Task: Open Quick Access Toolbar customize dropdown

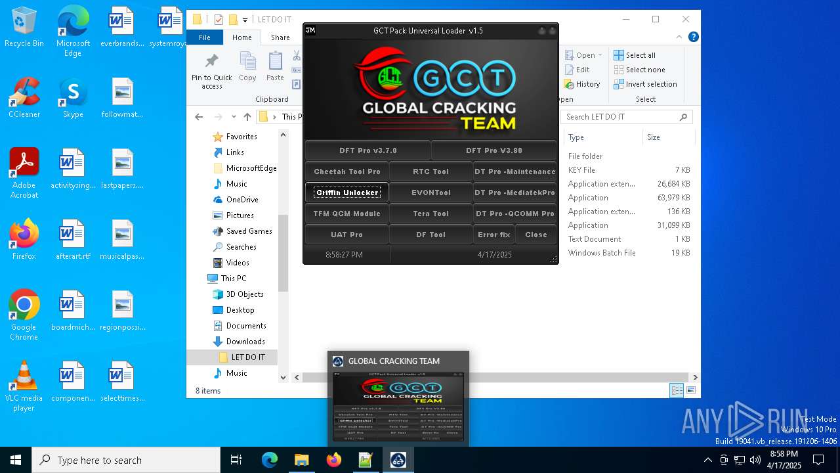Action: tap(245, 20)
